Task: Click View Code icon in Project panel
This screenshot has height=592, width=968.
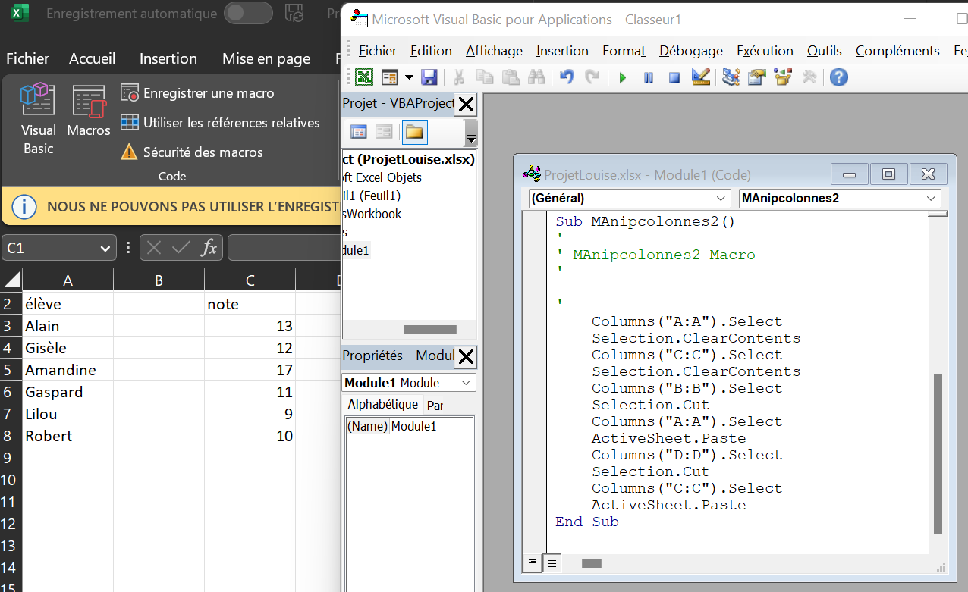Action: coord(359,132)
